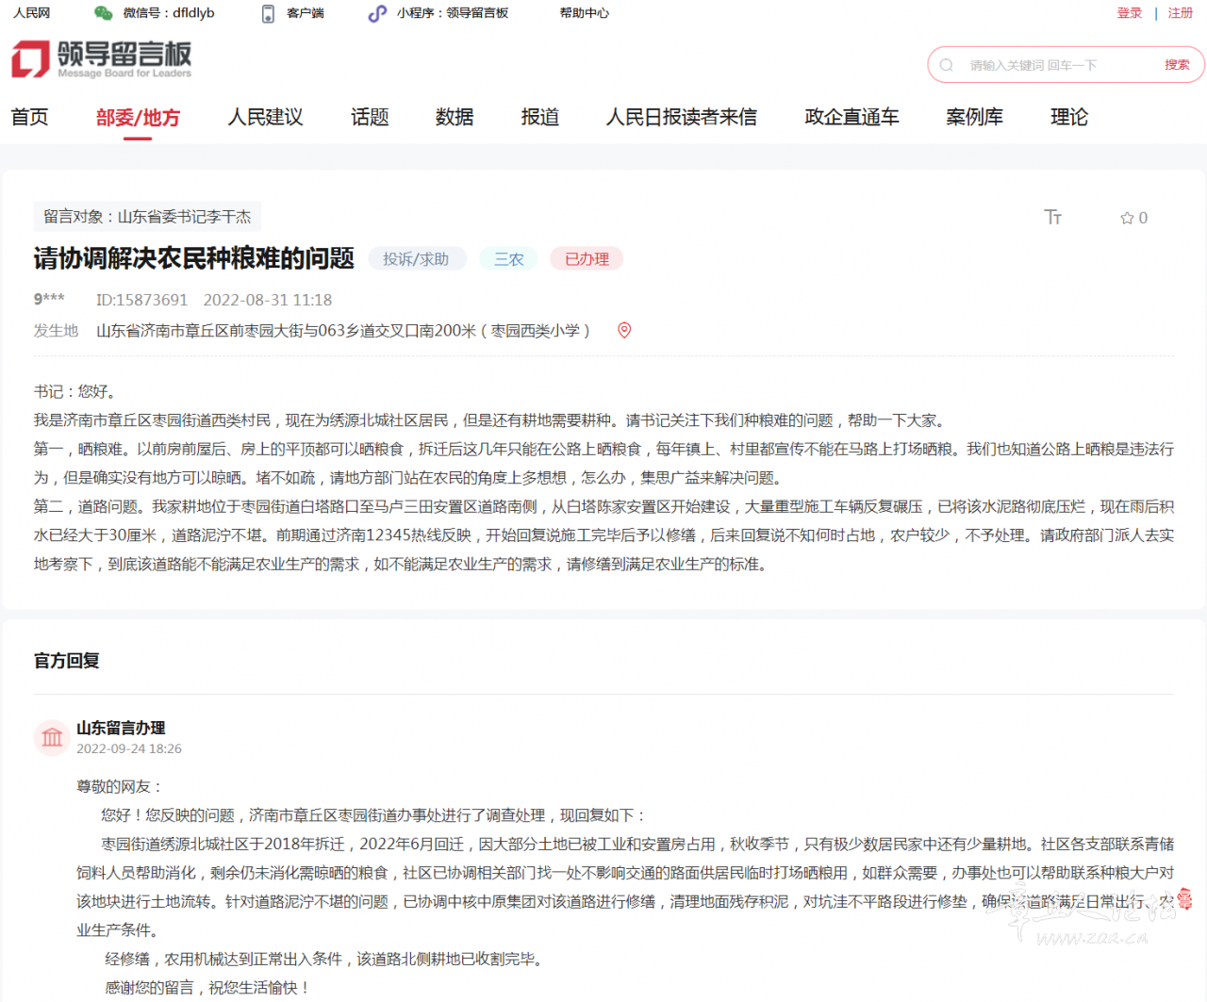
Task: Open 帮助中心 help center
Action: click(x=585, y=13)
